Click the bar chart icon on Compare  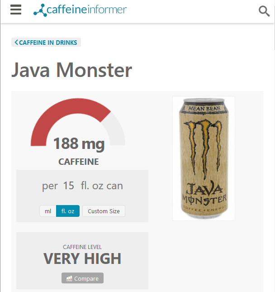point(69,278)
